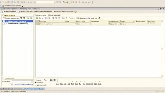
Task: Open the Calculator icon in main toolbar
Action: click(73, 2)
